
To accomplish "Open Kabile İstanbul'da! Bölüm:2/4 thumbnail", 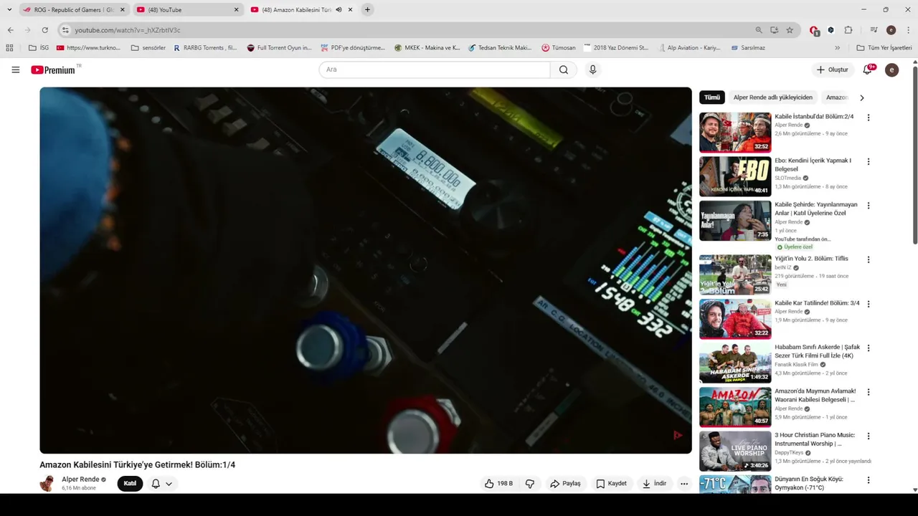I will click(735, 132).
